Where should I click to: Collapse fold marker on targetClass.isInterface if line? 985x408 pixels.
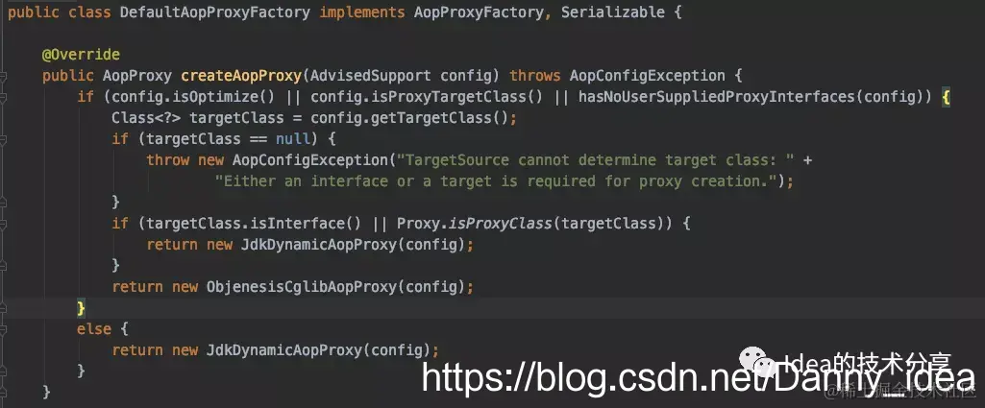pos(3,224)
